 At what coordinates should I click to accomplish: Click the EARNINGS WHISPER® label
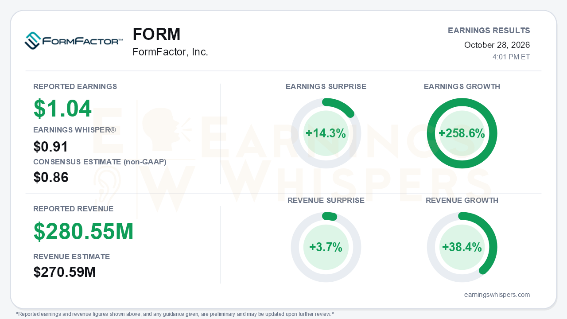point(75,130)
